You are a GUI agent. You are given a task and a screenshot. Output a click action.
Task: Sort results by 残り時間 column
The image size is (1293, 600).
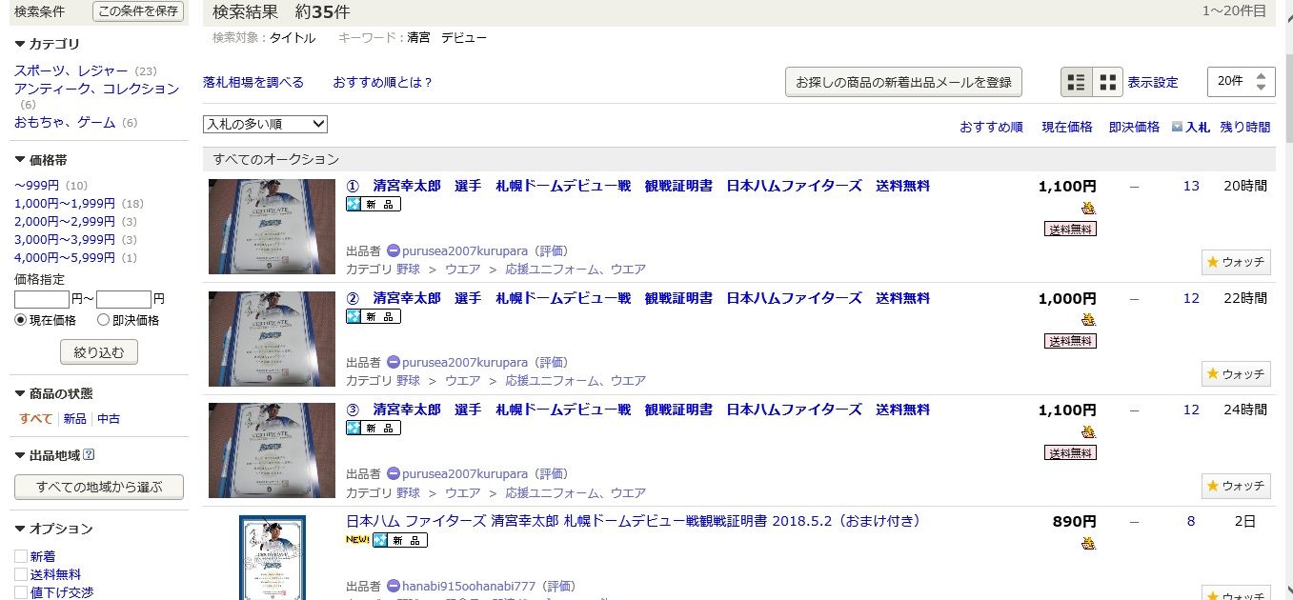1245,127
